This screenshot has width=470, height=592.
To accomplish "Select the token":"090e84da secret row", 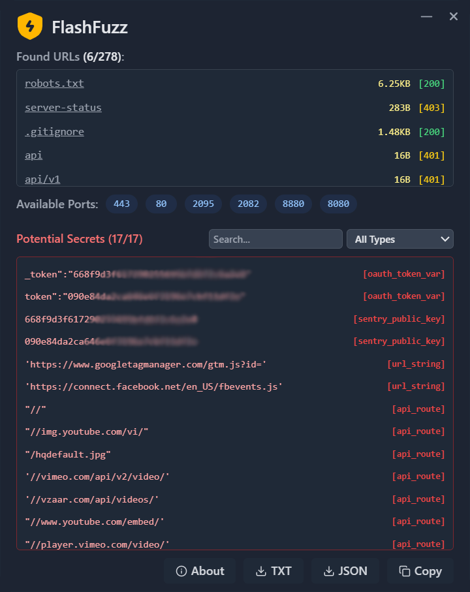I will [x=235, y=296].
